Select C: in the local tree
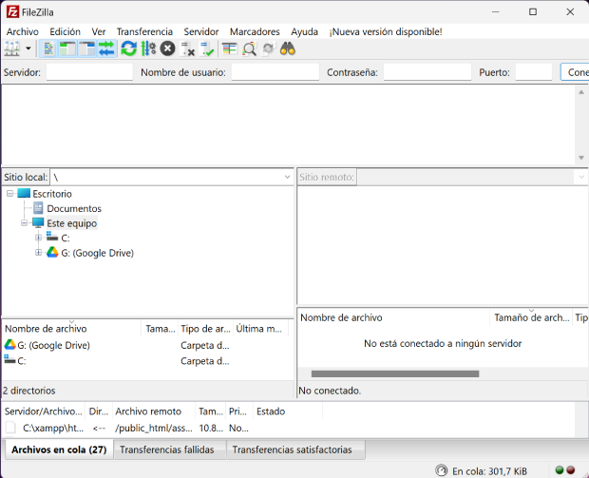 pyautogui.click(x=66, y=238)
